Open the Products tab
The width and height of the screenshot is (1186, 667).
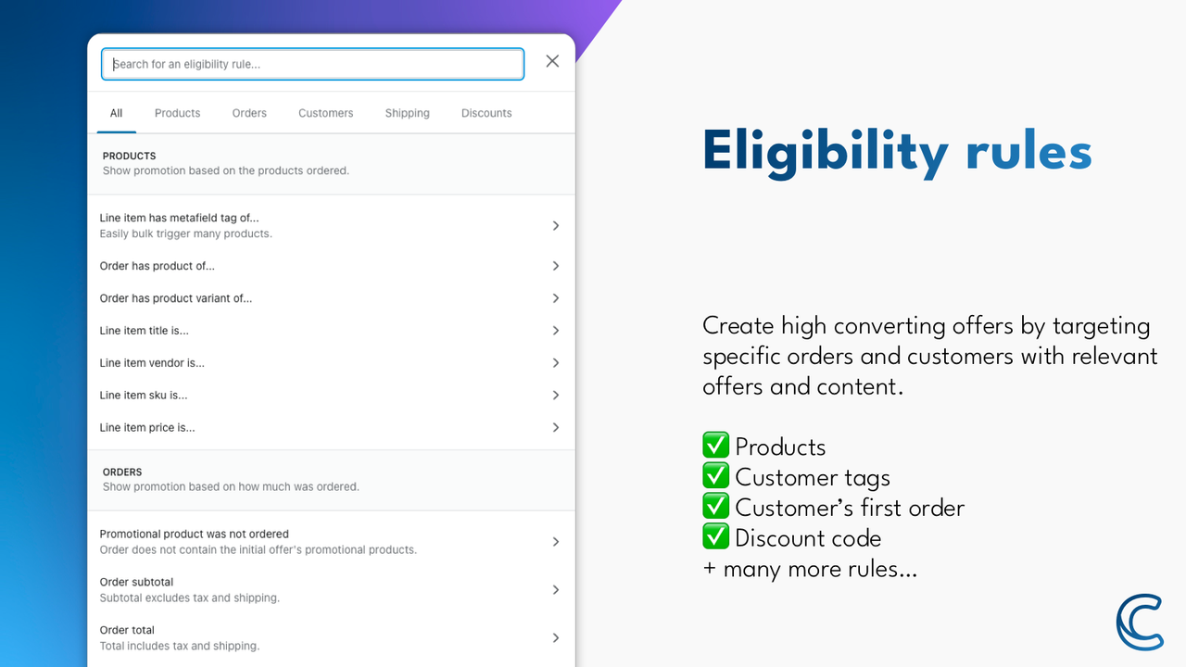pos(177,112)
